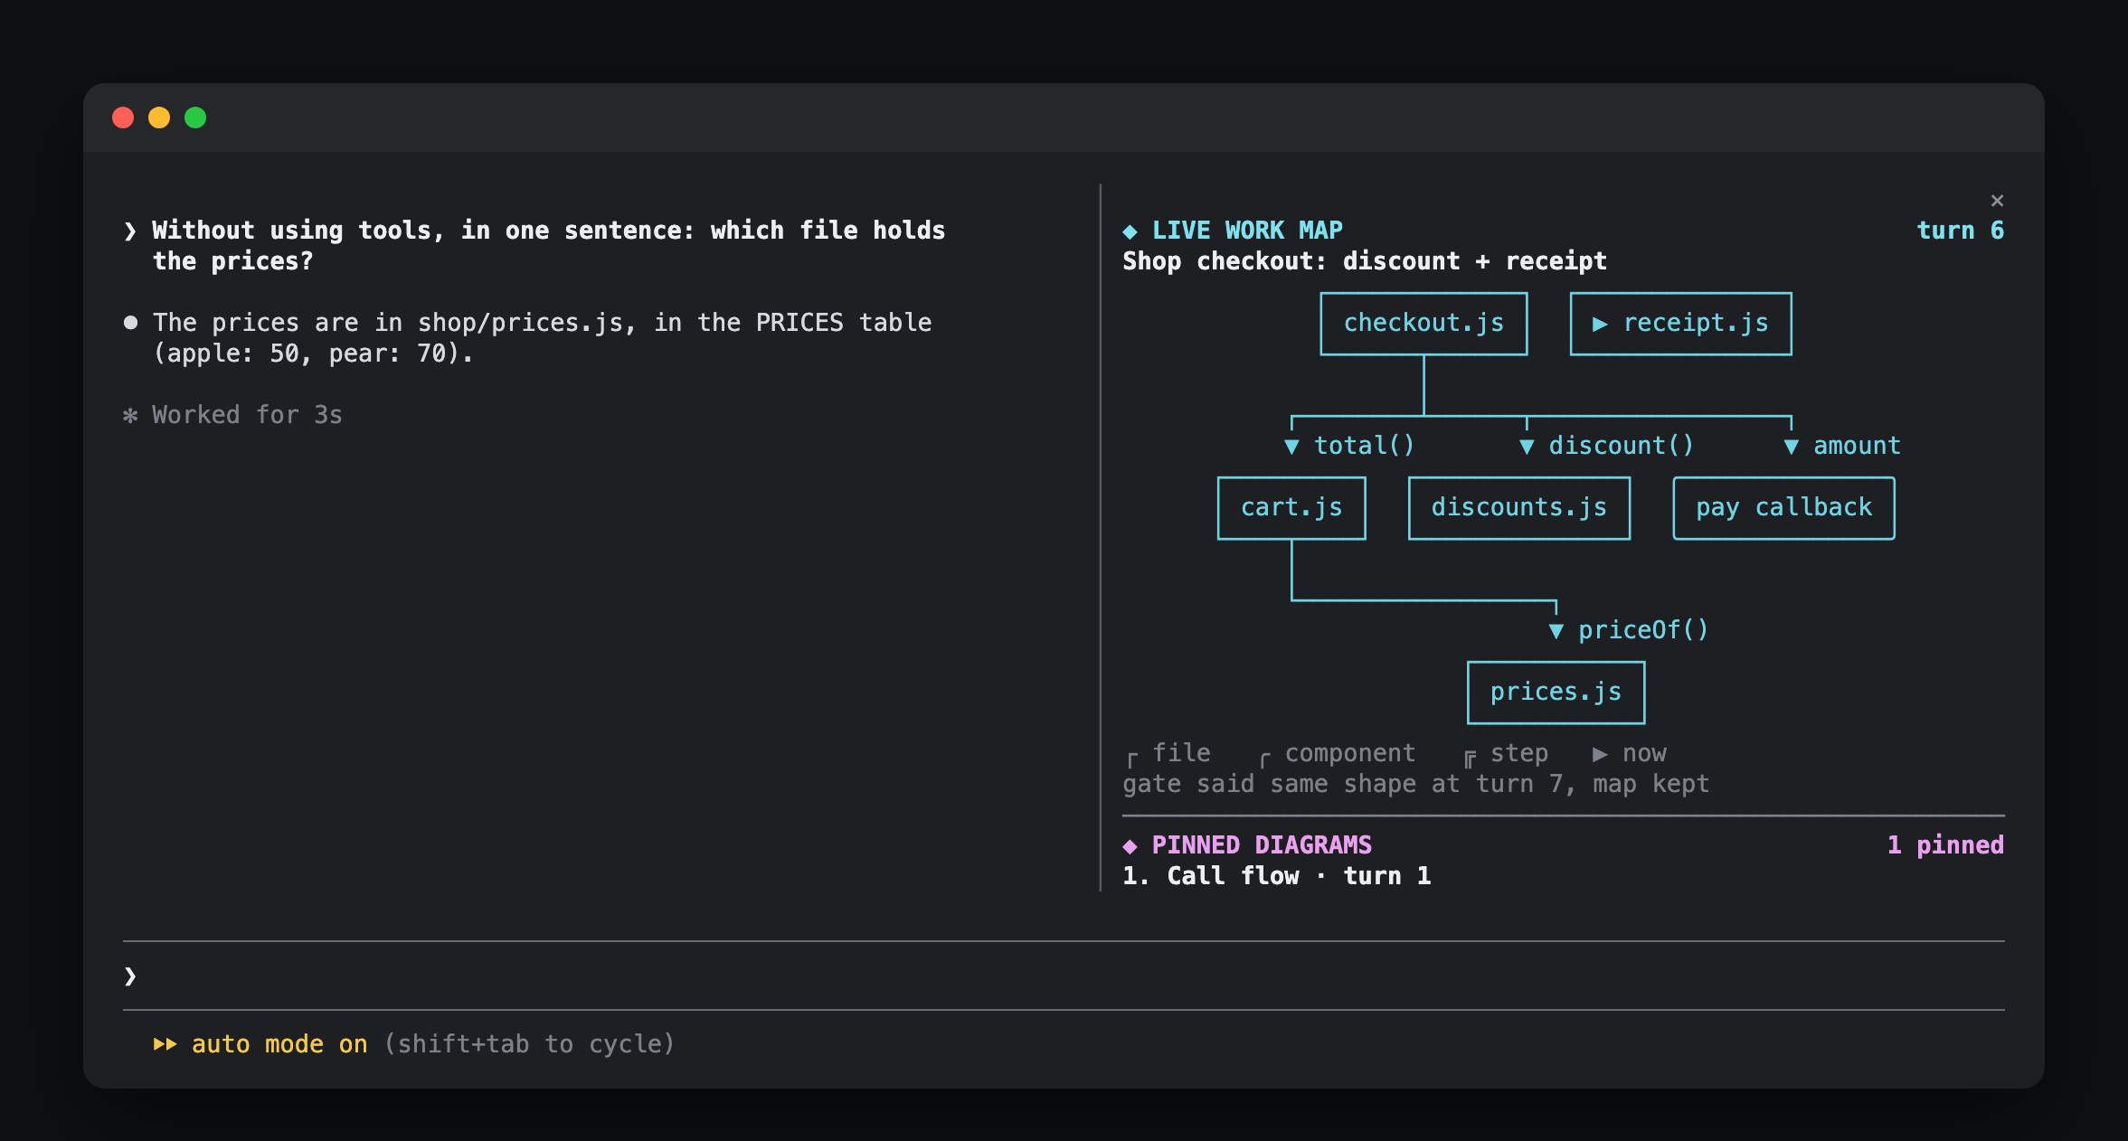The width and height of the screenshot is (2128, 1141).
Task: Click the Shop checkout: discount + receipt title
Action: pyautogui.click(x=1365, y=261)
